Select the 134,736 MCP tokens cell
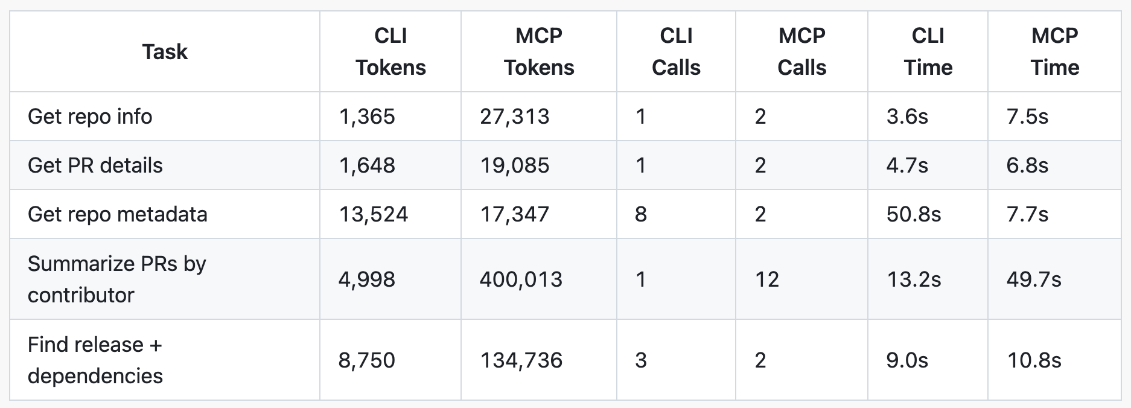The image size is (1131, 408). coord(521,360)
